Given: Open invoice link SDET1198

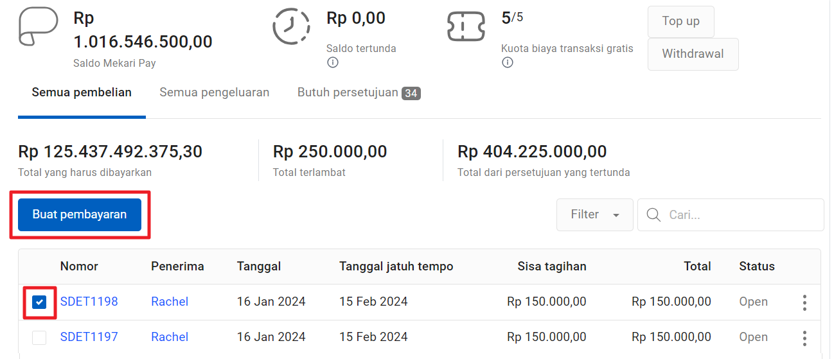Looking at the screenshot, I should (x=89, y=301).
